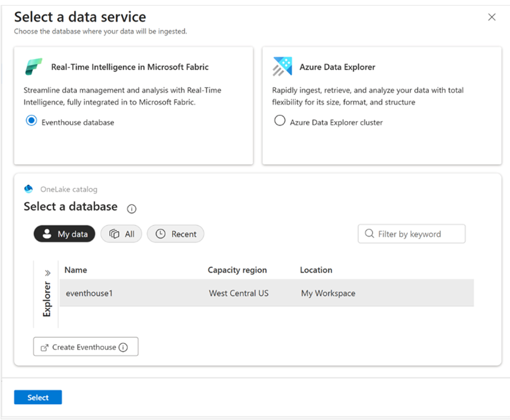Expand the Explorer pane with the chevron
This screenshot has height=420, width=510.
click(48, 272)
